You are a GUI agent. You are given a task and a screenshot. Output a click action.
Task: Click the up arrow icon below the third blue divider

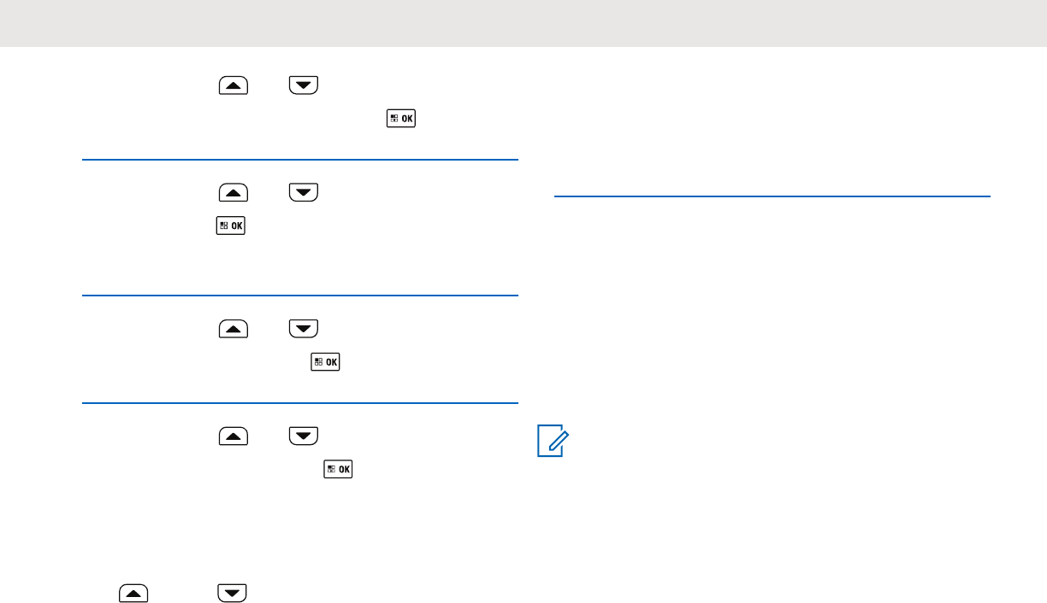pyautogui.click(x=234, y=436)
